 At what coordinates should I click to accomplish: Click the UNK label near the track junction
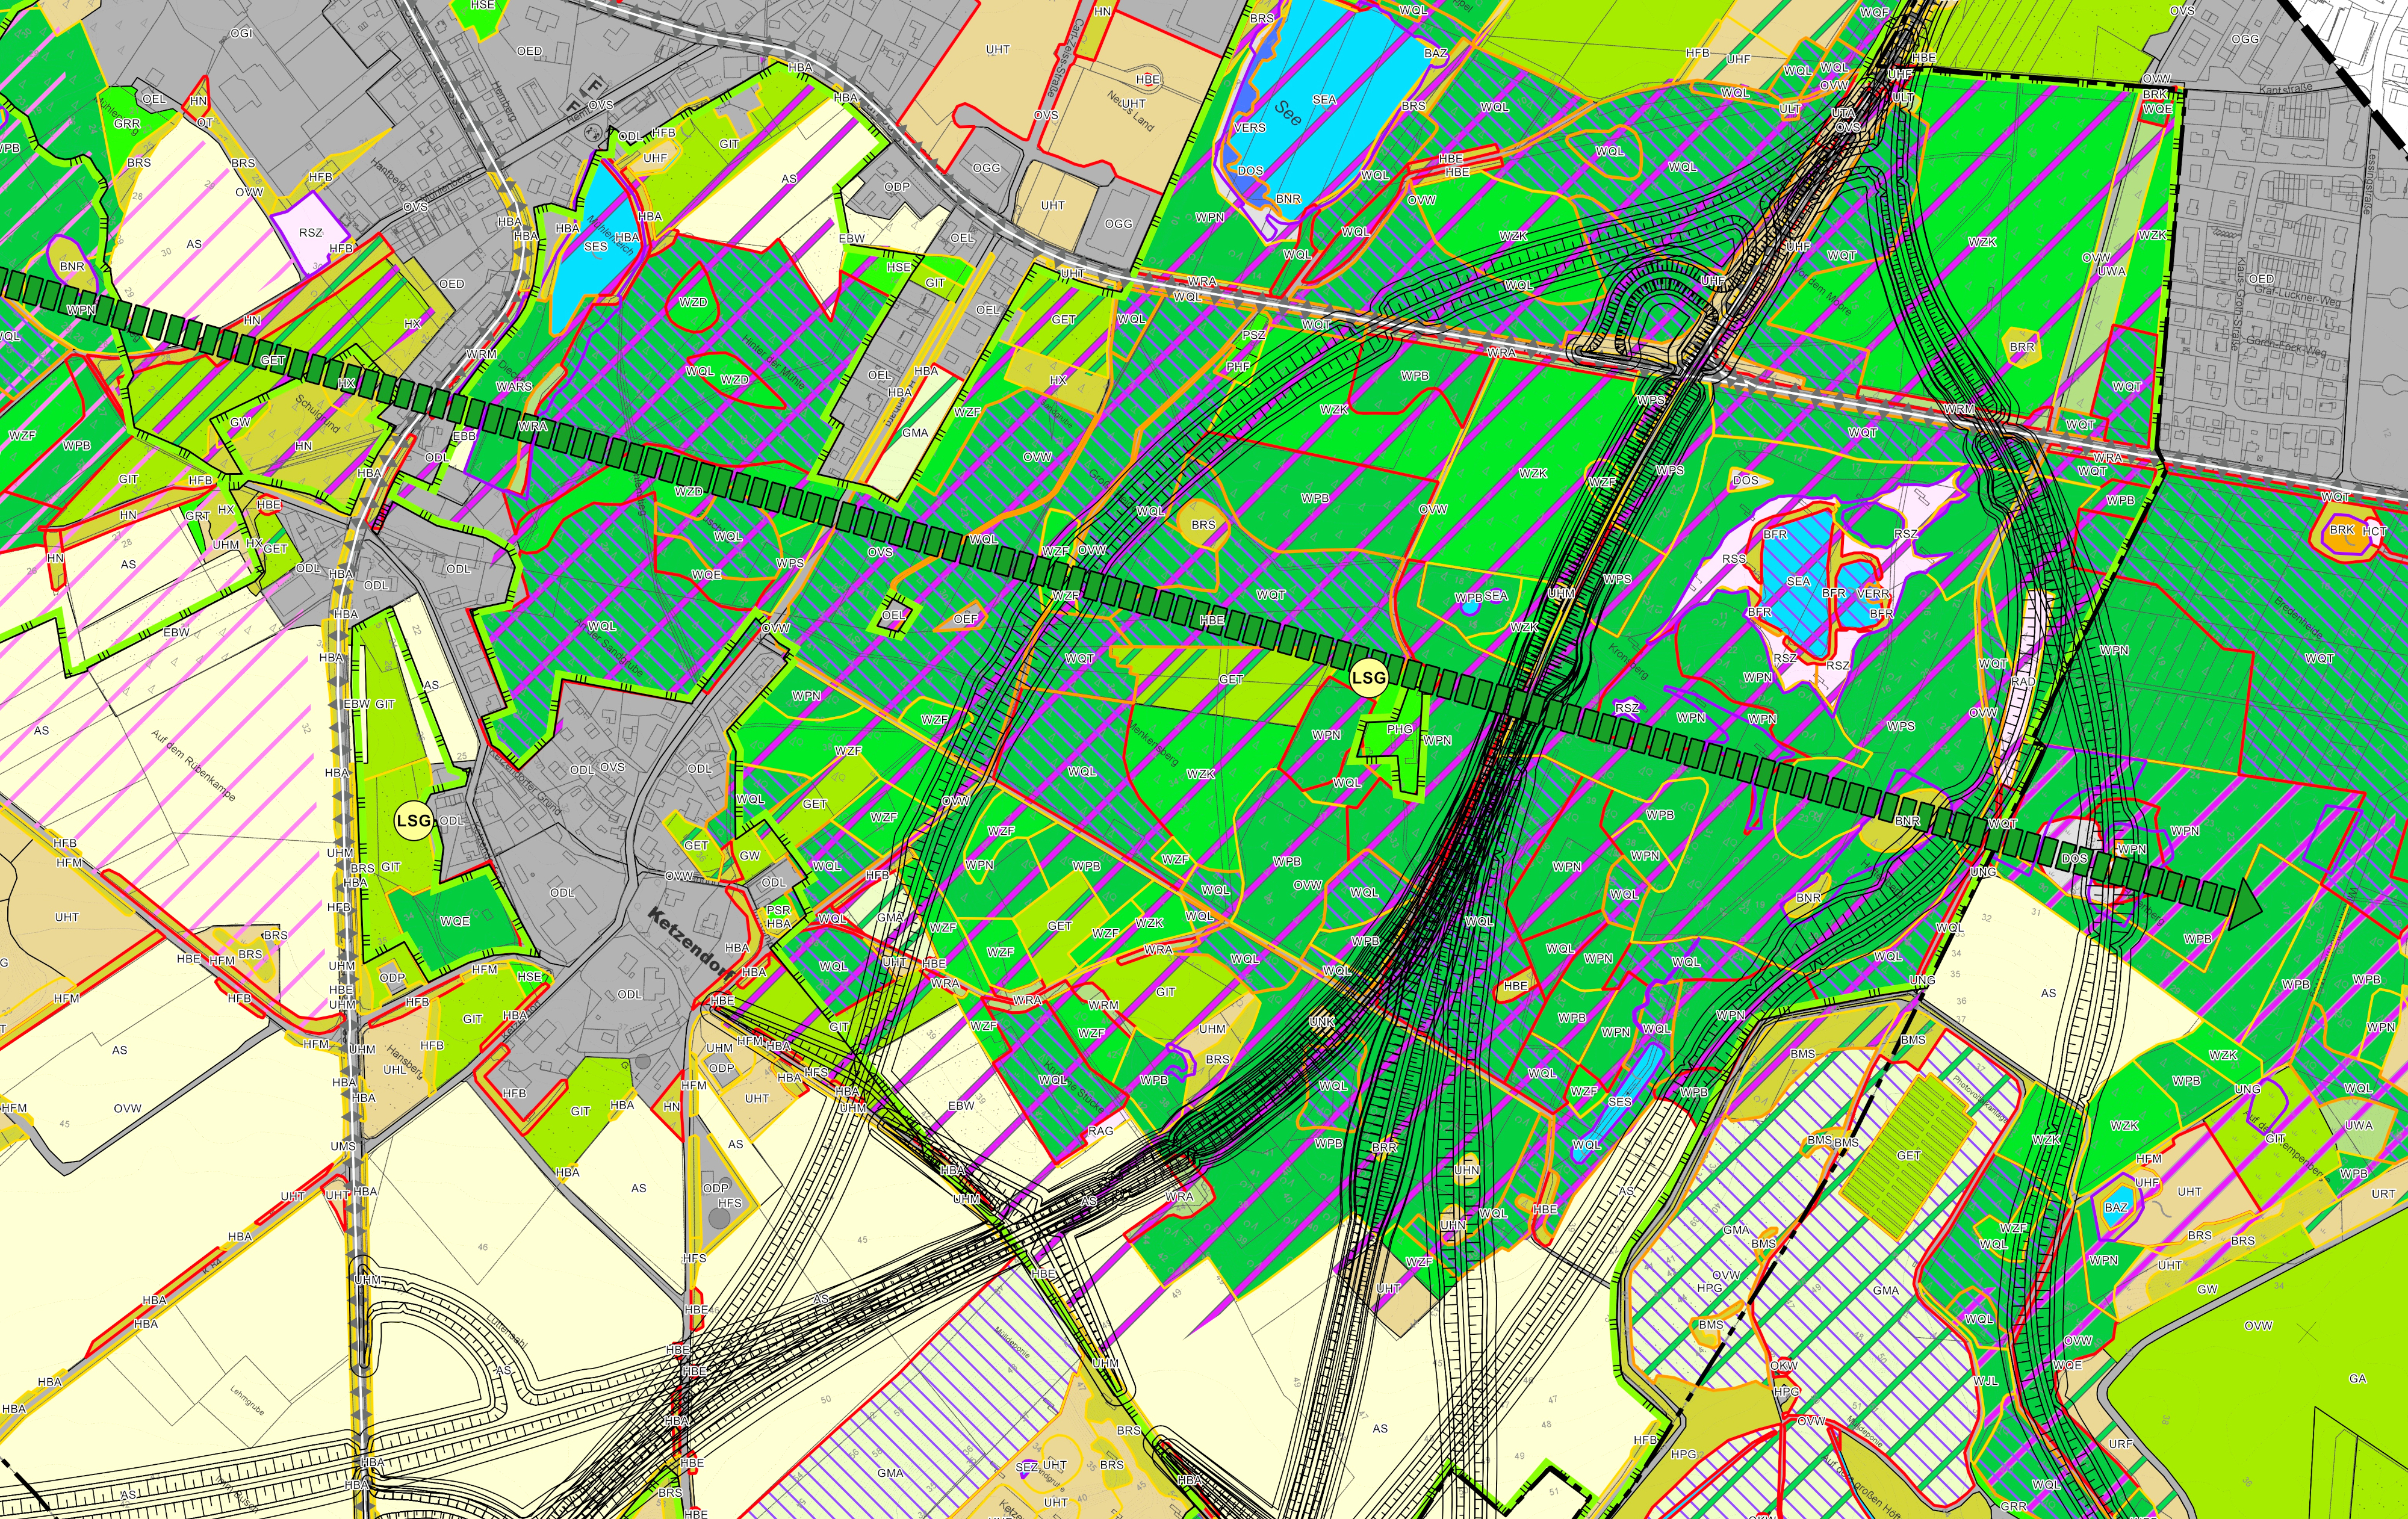click(x=1322, y=1023)
